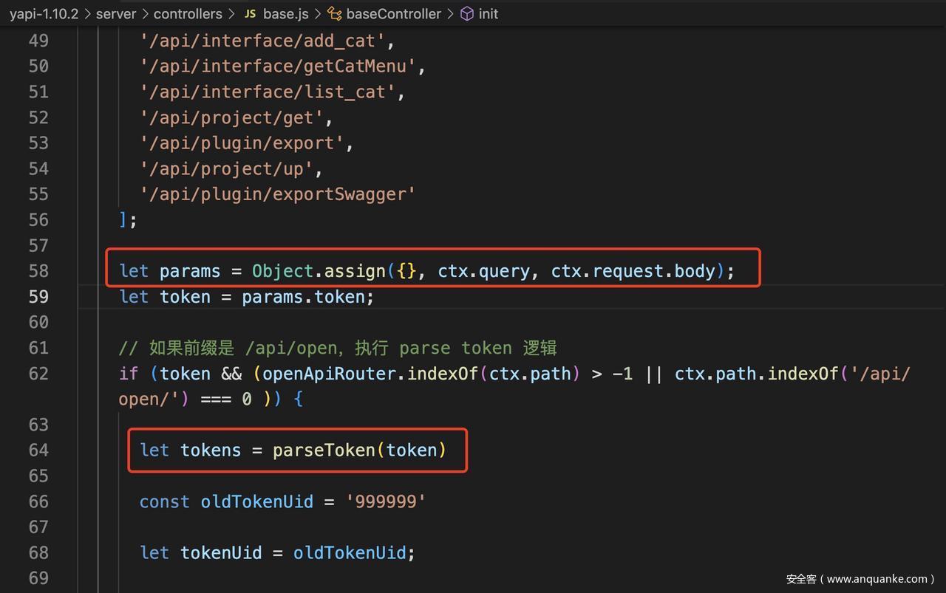This screenshot has width=946, height=593.
Task: Click the parseToken function call
Action: [324, 450]
